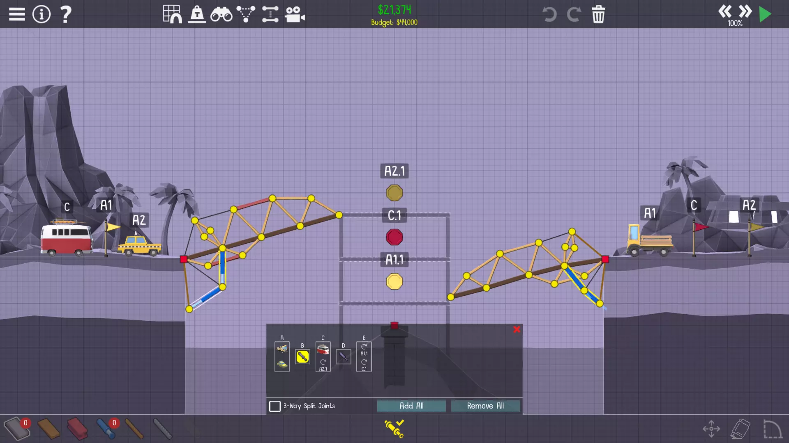Click the Remove All button

click(x=485, y=406)
